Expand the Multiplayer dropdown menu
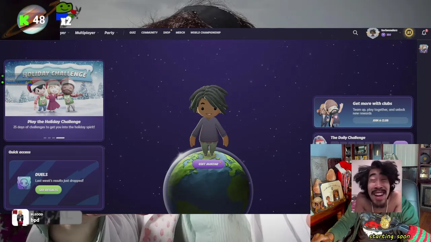431x242 pixels. [x=87, y=33]
